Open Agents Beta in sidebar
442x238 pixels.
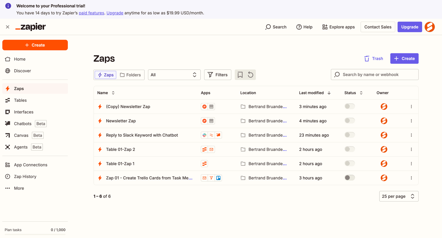pos(35,147)
